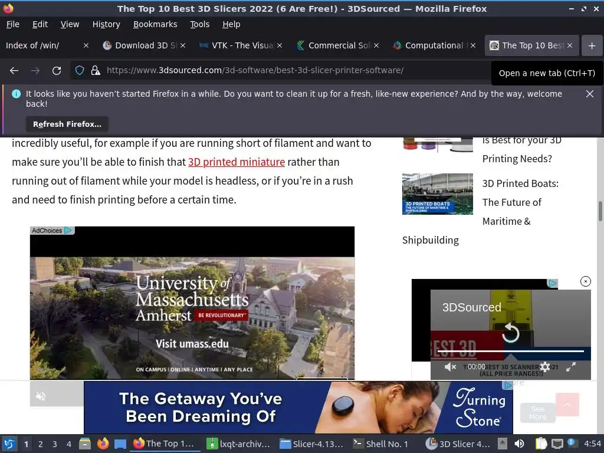Close the 'Commercial Sol' tab
This screenshot has height=453, width=604.
(x=376, y=45)
